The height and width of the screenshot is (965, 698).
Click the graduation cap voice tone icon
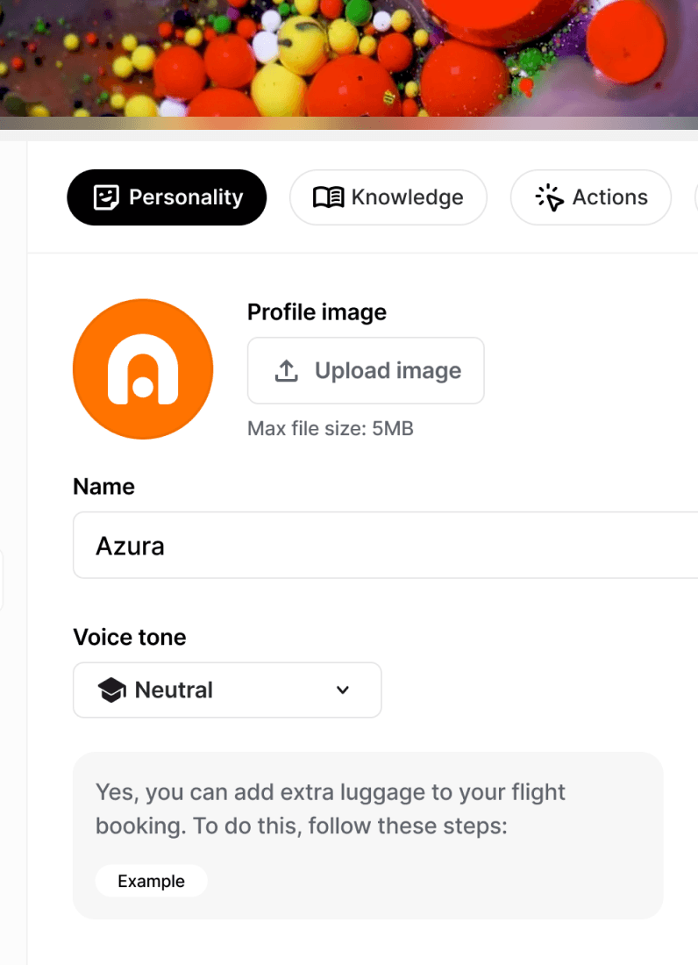[x=112, y=690]
